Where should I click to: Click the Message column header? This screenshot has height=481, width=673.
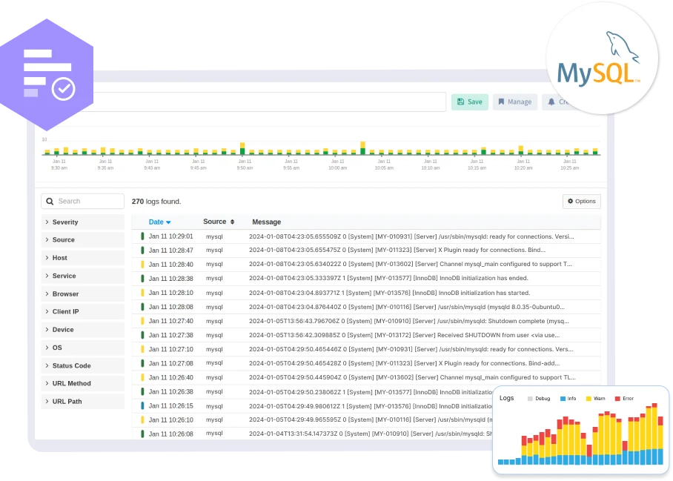pos(267,222)
